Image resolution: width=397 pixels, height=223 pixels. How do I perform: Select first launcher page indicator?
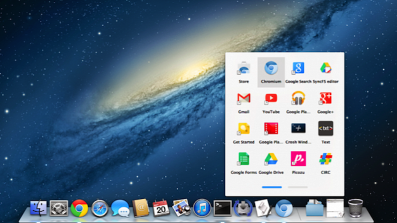(x=272, y=187)
